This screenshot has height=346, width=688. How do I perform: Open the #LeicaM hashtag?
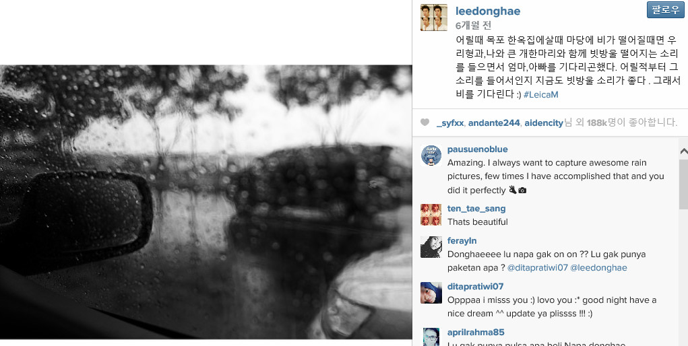540,94
